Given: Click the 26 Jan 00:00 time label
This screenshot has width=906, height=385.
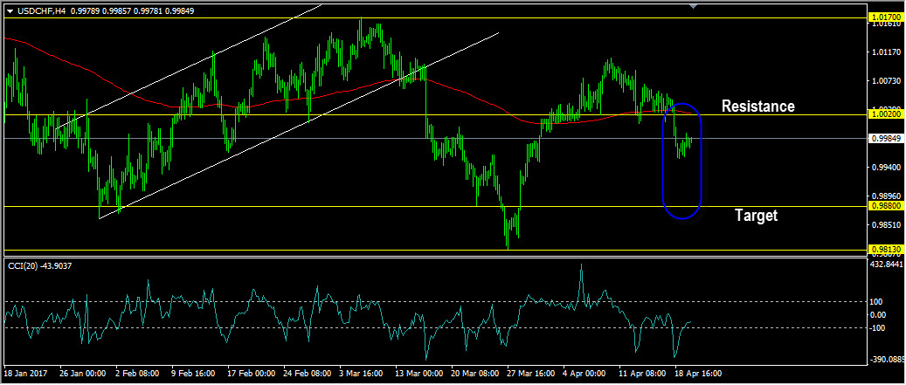Looking at the screenshot, I should coord(83,374).
